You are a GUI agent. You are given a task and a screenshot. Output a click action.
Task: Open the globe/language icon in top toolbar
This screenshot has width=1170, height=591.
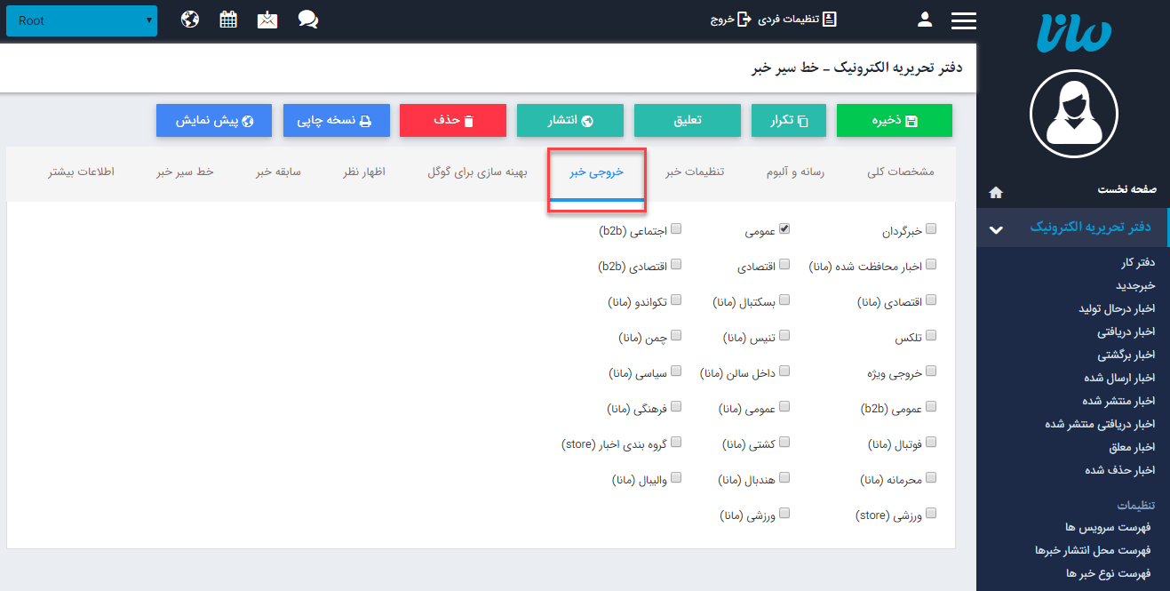point(189,18)
